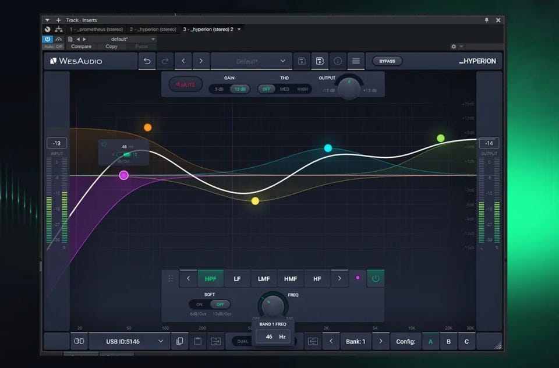
Task: Set THD to OFF
Action: click(x=266, y=89)
